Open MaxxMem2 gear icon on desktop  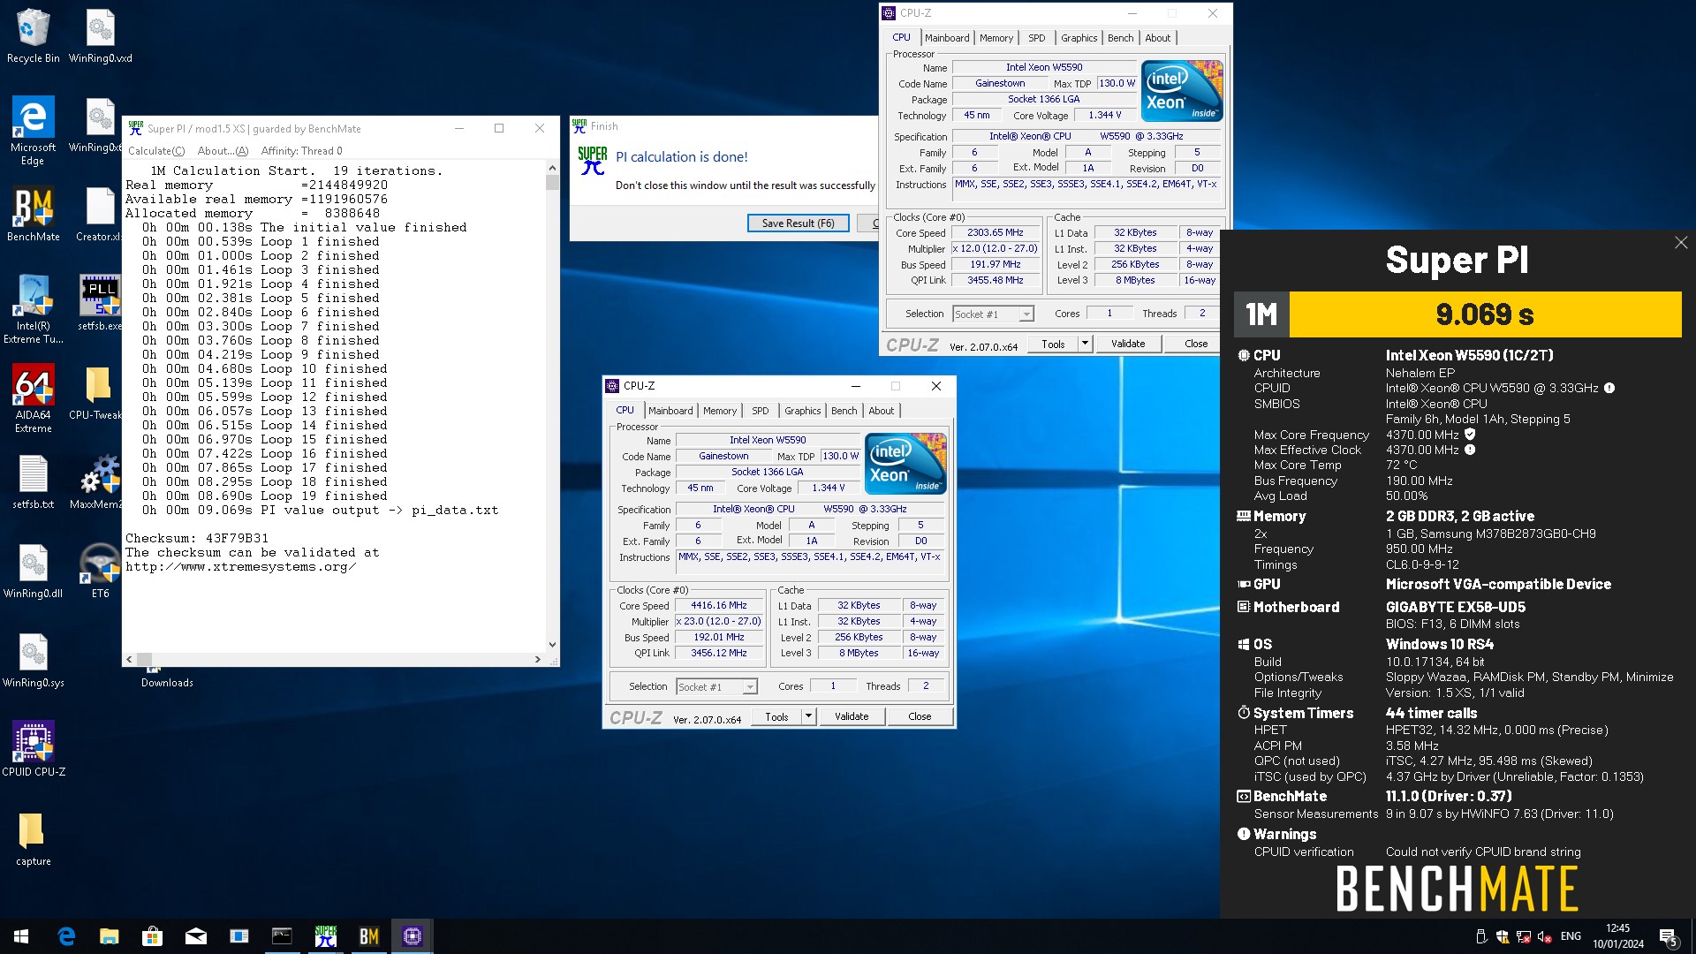pos(95,482)
